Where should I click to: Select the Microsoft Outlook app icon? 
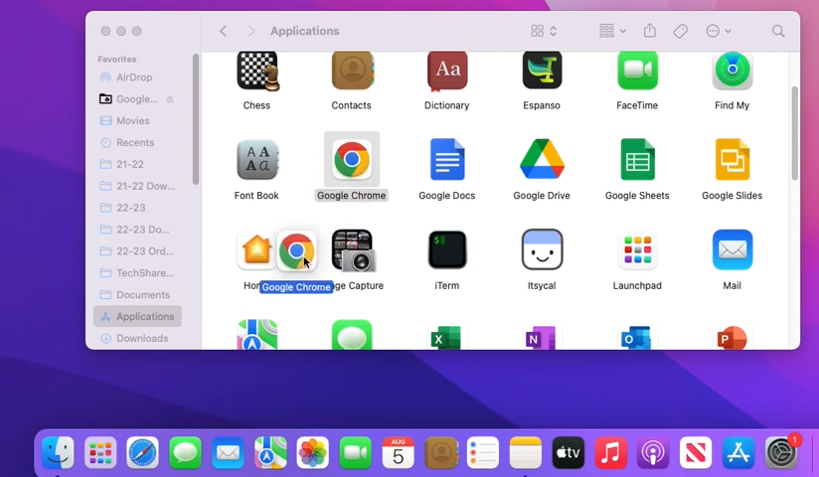click(636, 337)
